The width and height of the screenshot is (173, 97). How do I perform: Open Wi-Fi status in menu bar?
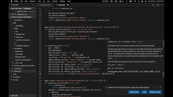[x=135, y=1]
